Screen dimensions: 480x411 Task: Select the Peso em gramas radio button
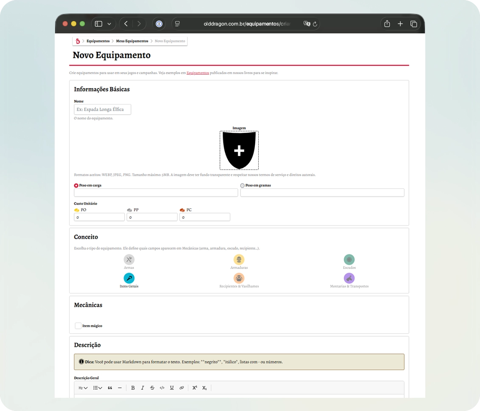click(242, 186)
